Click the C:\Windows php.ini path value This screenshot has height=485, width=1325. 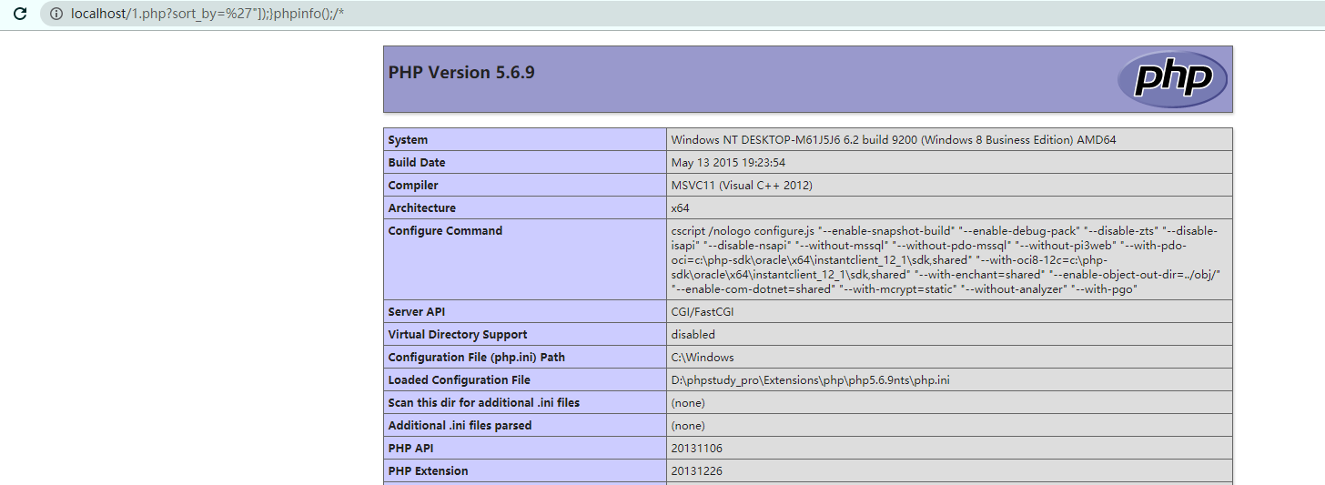tap(703, 358)
